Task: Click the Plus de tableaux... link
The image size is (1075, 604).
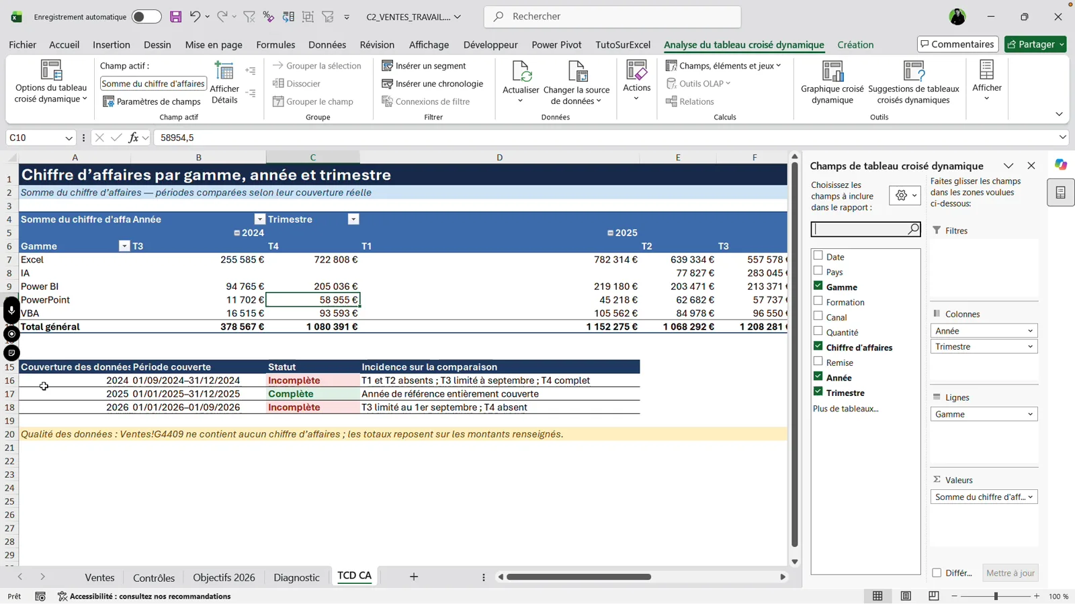Action: pos(845,409)
